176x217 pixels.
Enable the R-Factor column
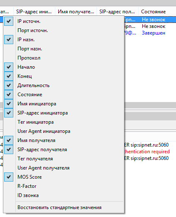64,186
